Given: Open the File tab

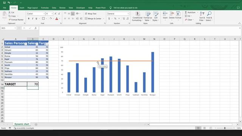Looking at the screenshot, I should [5, 8].
